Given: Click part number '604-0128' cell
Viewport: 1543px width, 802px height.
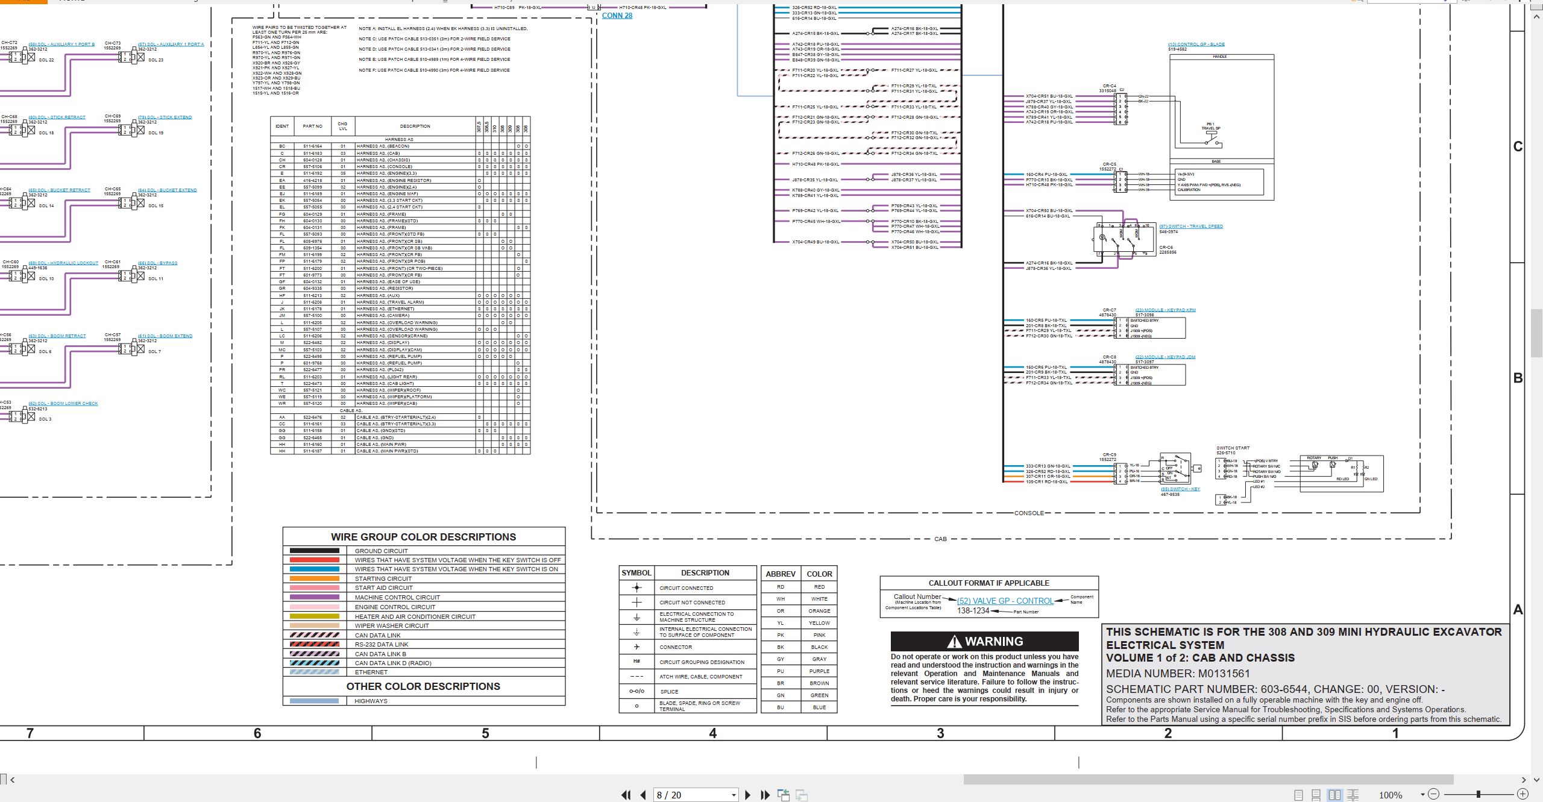Looking at the screenshot, I should point(312,160).
